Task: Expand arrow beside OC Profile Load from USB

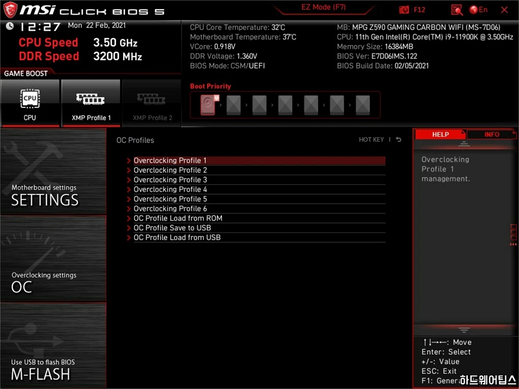Action: (129, 238)
